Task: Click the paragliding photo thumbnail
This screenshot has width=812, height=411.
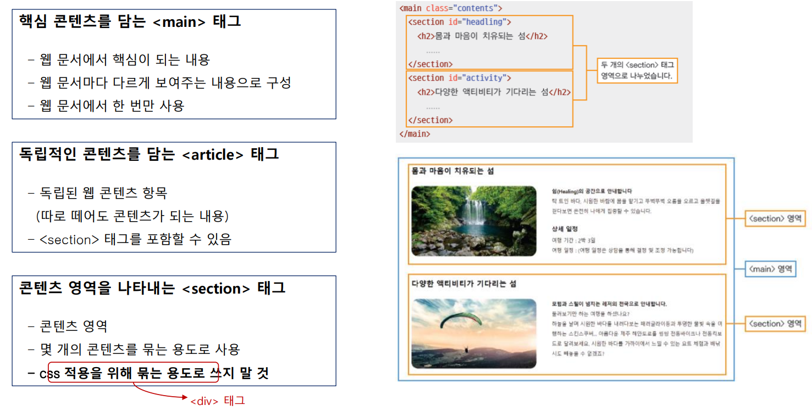Action: coord(474,334)
